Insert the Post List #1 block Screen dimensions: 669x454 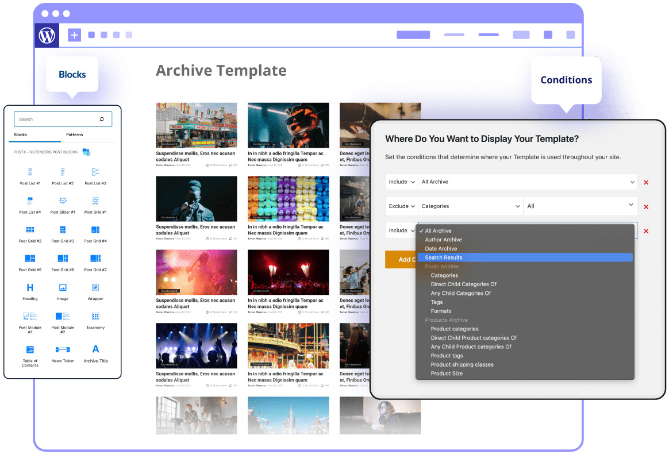(30, 176)
